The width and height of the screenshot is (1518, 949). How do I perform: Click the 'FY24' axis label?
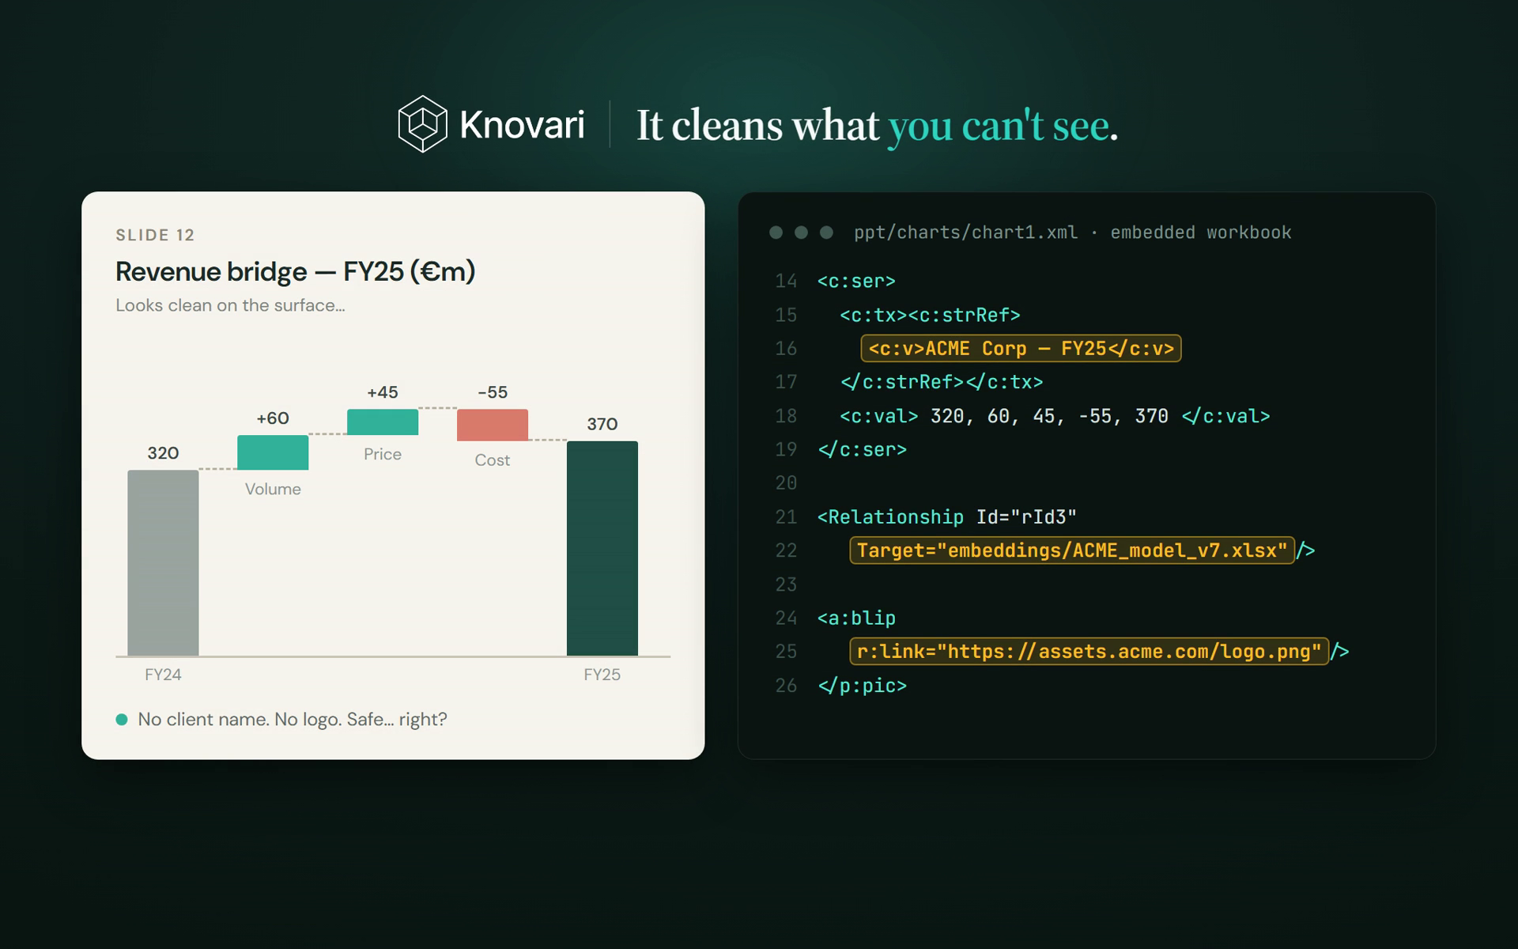click(x=163, y=675)
